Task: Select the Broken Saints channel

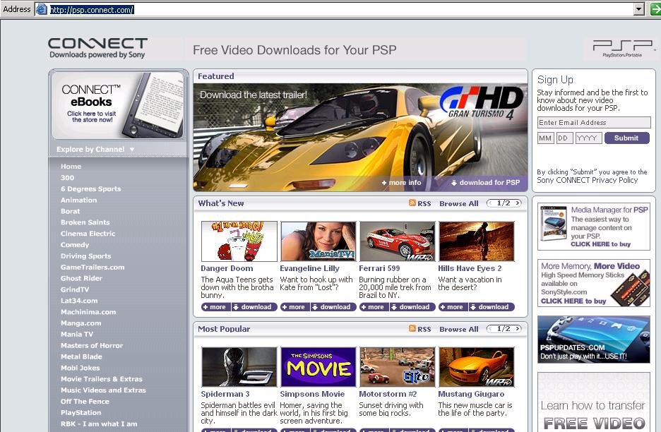Action: tap(85, 222)
